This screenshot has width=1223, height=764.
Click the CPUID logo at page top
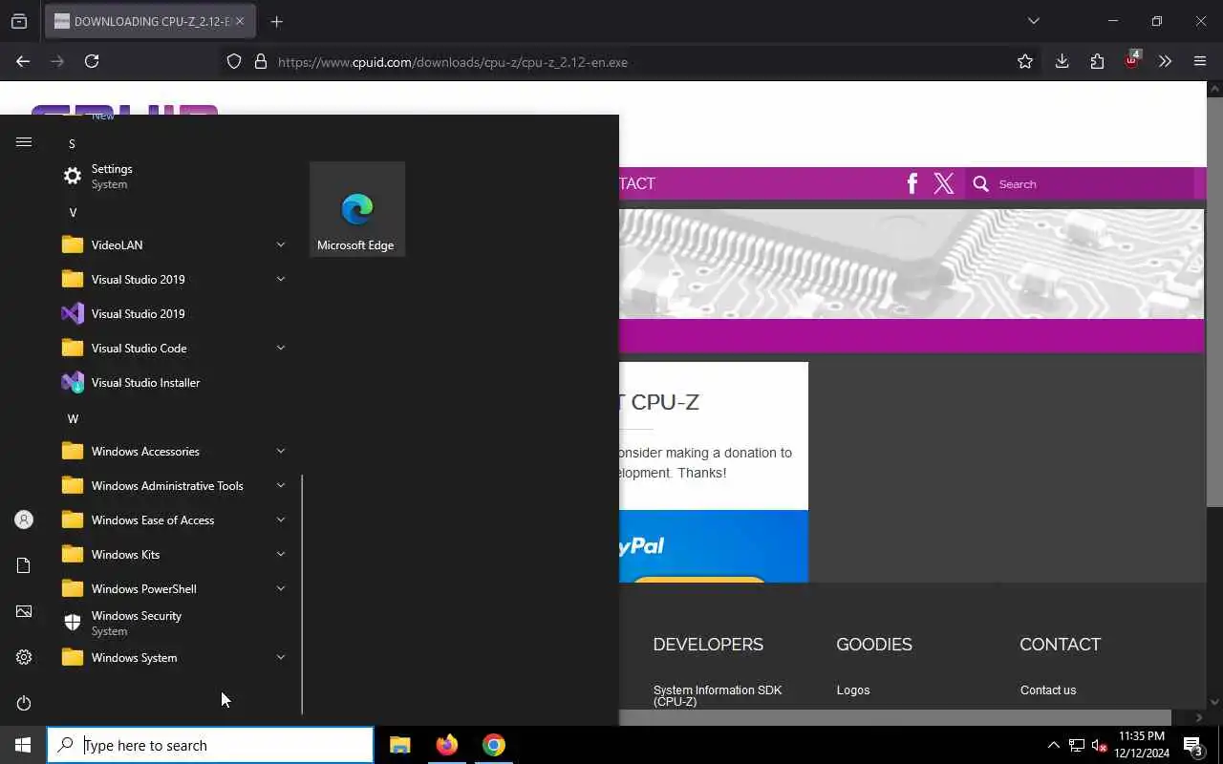[124, 108]
